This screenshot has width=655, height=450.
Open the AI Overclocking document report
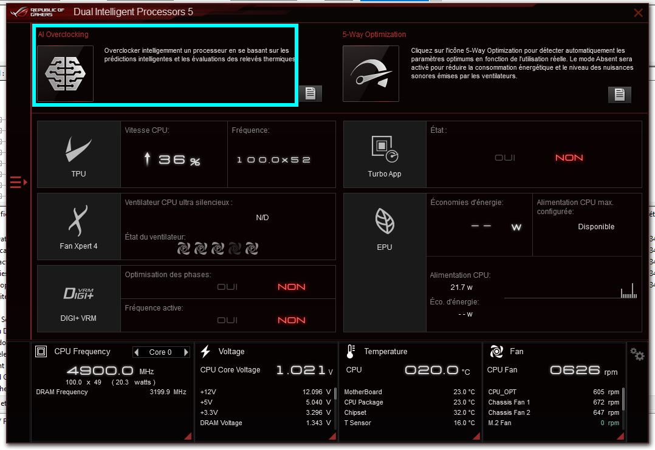310,93
